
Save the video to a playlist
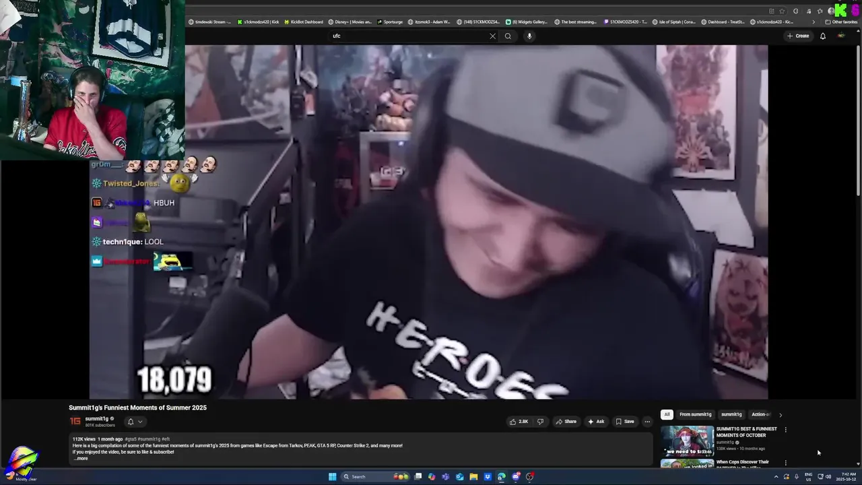625,422
